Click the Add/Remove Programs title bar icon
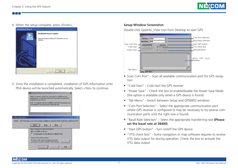The image size is (238, 168). click(x=30, y=93)
